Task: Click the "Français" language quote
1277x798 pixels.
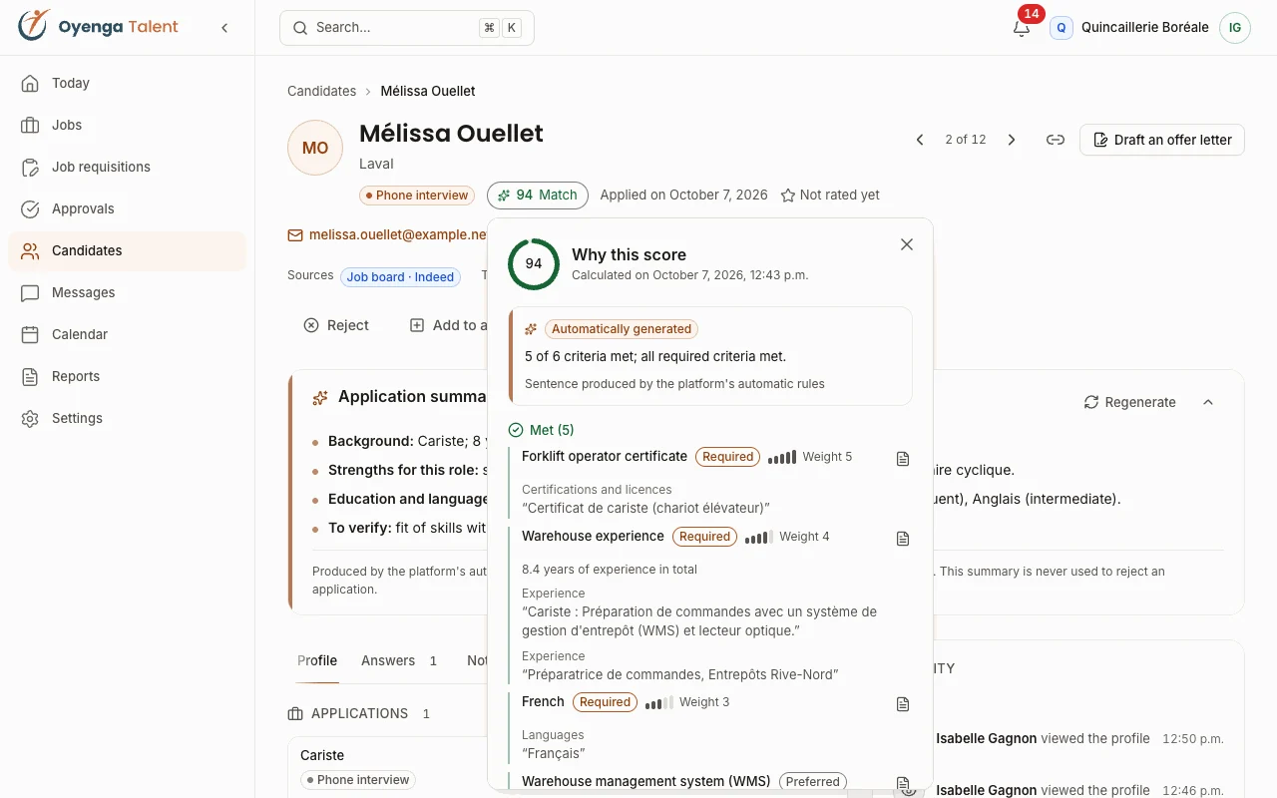Action: pyautogui.click(x=554, y=753)
